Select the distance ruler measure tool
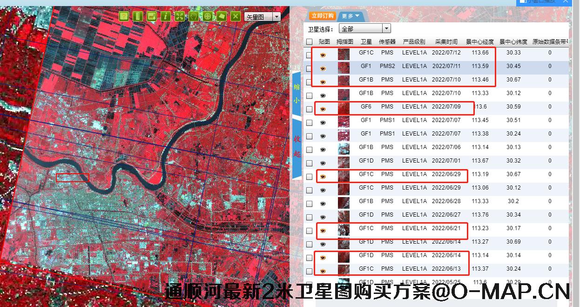This screenshot has width=580, height=307. tap(137, 16)
